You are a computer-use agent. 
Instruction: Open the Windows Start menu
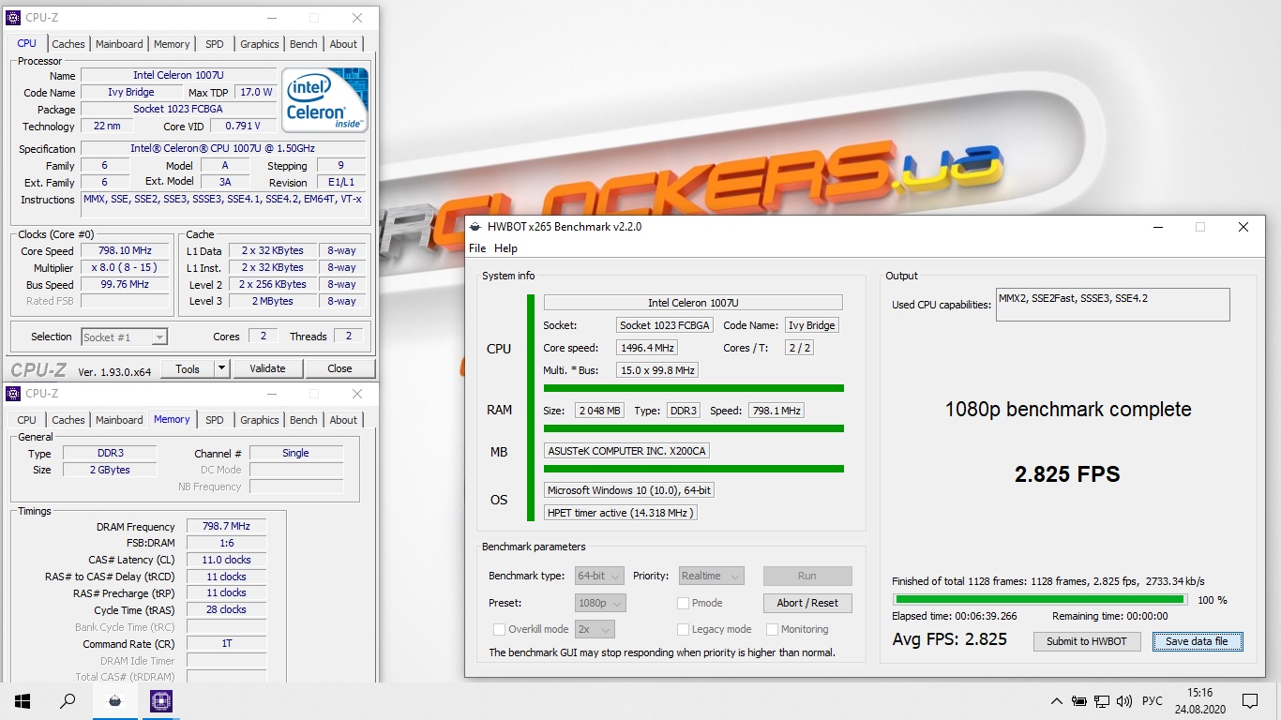point(23,700)
